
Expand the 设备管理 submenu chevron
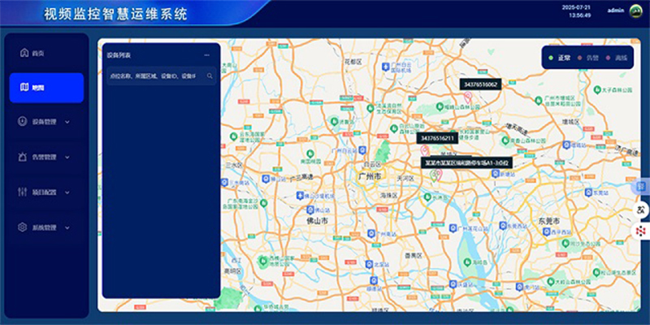click(x=67, y=123)
